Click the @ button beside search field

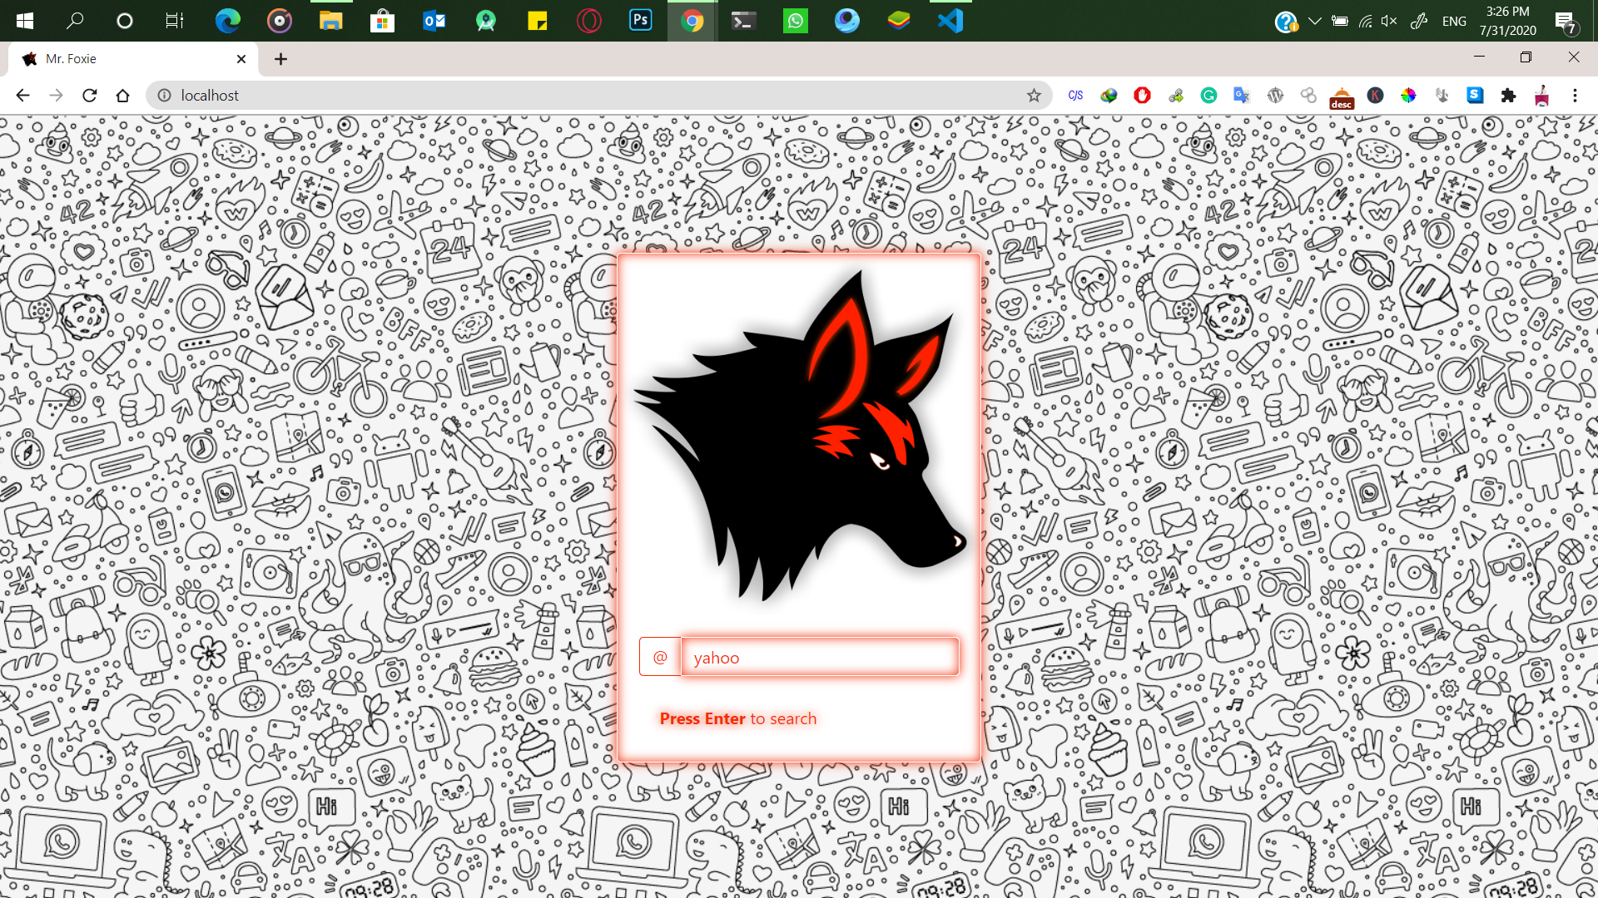tap(660, 657)
